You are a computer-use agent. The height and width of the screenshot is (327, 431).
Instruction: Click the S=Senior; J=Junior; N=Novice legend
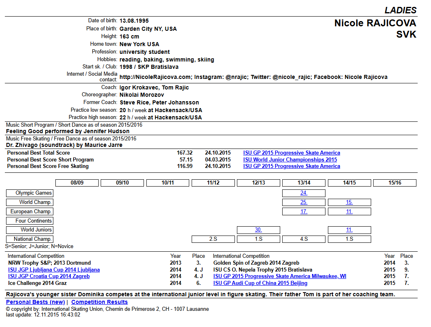tap(39, 246)
